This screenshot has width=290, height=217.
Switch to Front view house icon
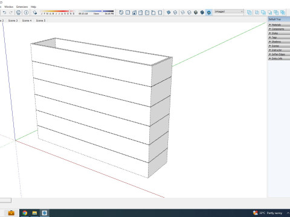[134, 13]
